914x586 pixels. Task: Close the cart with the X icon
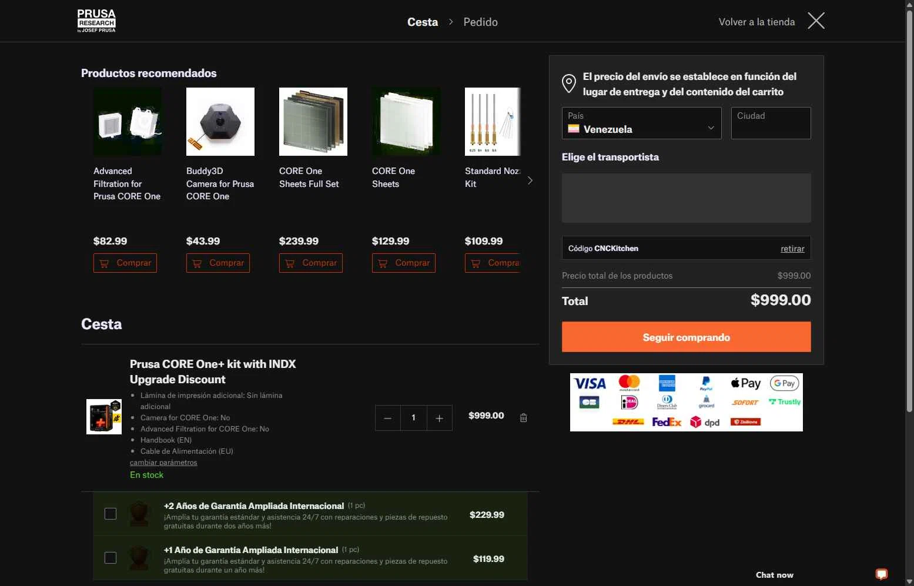[x=816, y=21]
